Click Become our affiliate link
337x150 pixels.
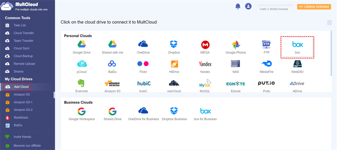click(28, 146)
